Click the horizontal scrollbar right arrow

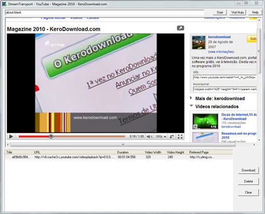point(254,145)
